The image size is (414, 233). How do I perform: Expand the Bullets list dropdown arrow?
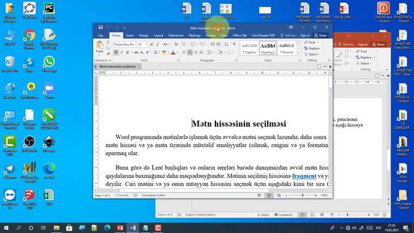pos(188,45)
